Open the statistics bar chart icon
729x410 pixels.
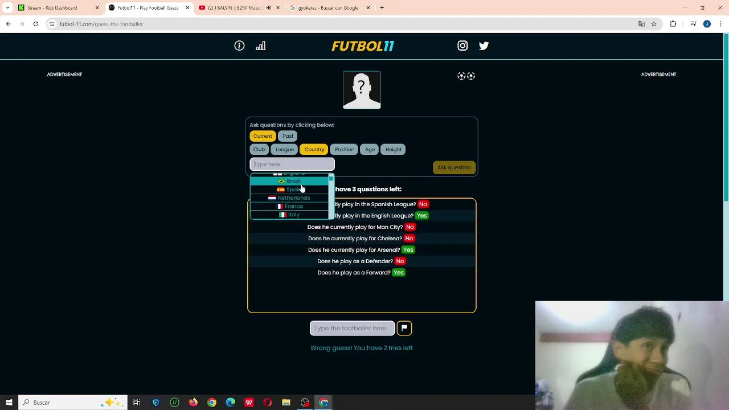tap(260, 46)
